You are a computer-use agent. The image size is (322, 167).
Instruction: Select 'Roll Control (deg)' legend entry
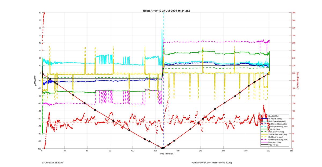pyautogui.click(x=276, y=137)
